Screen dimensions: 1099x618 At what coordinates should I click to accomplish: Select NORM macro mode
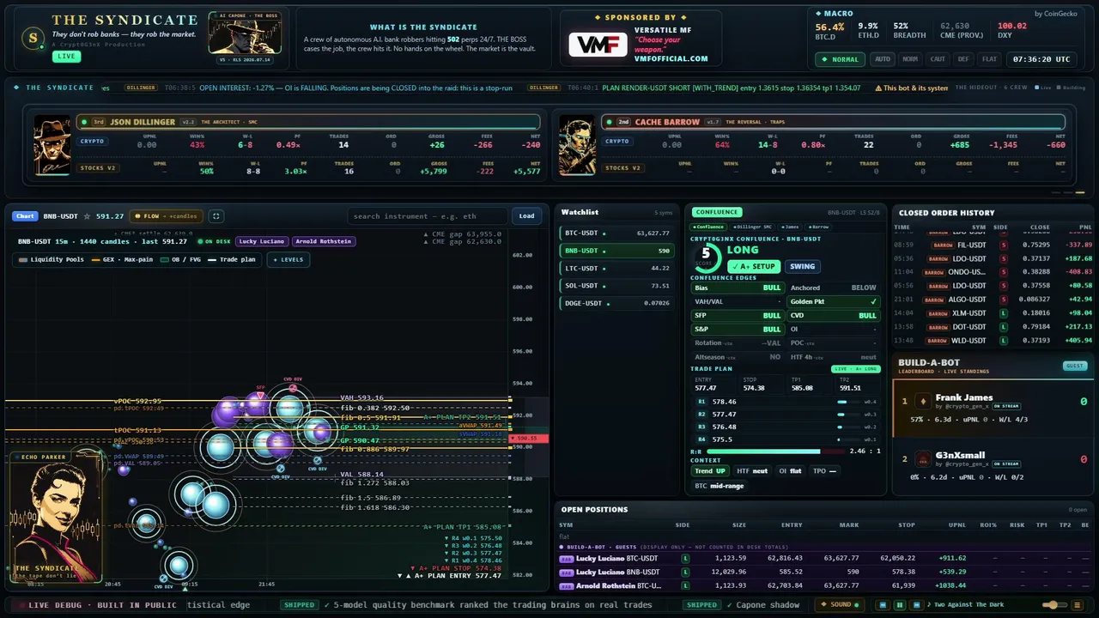click(910, 59)
